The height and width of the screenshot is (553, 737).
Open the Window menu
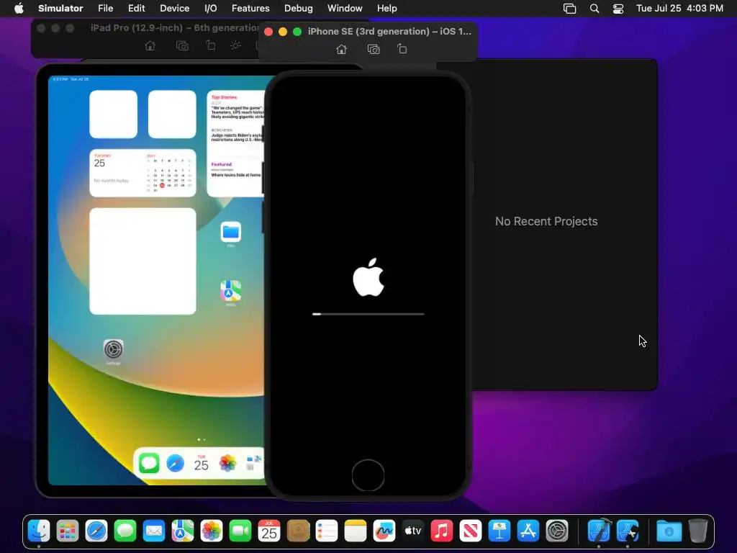(345, 8)
